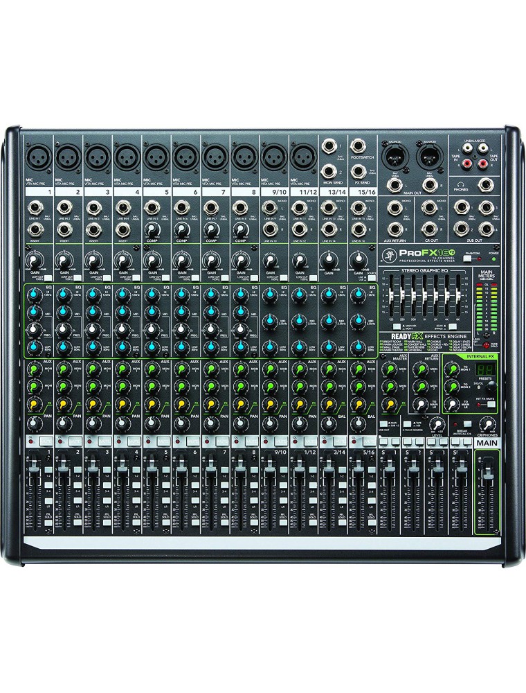Click the Phones headphone jack
Image resolution: width=526 pixels, height=693 pixels.
coord(486,185)
